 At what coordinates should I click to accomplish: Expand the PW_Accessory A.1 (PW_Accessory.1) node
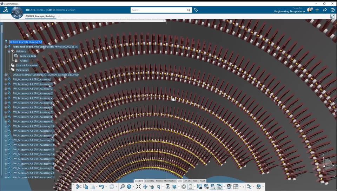coord(6,84)
